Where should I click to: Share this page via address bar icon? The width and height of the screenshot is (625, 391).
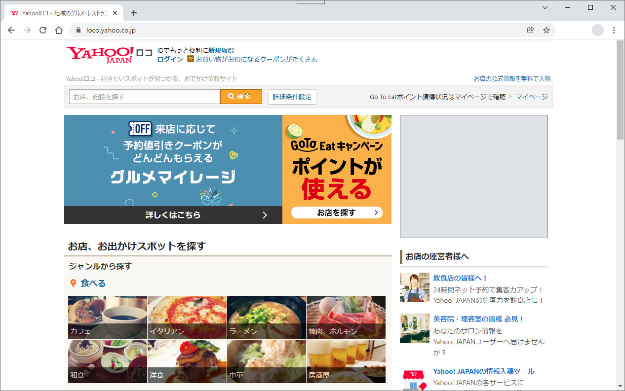pos(531,30)
